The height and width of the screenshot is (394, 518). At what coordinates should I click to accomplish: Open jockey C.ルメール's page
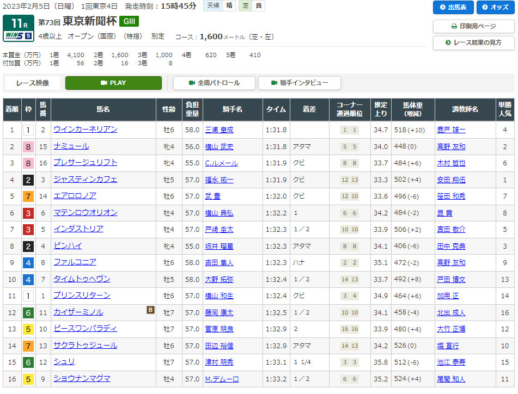[x=222, y=163]
